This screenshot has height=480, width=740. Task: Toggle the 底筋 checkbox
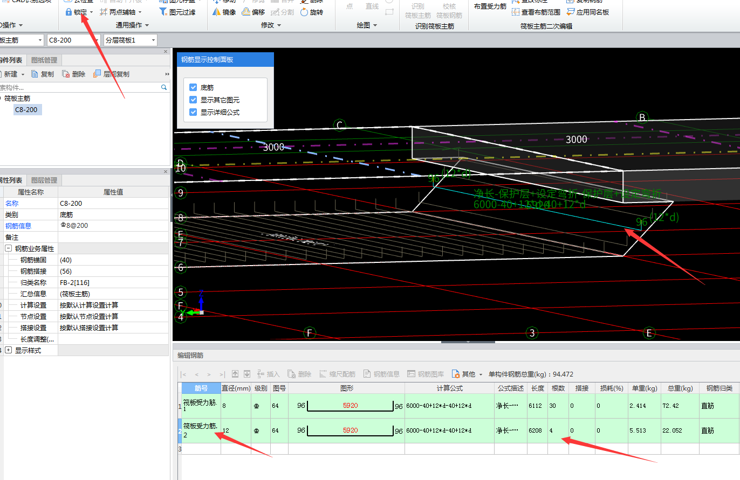click(x=193, y=87)
